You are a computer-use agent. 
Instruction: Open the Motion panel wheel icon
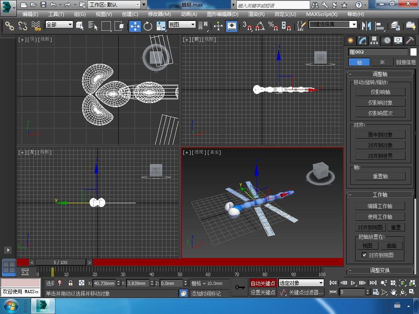(386, 40)
